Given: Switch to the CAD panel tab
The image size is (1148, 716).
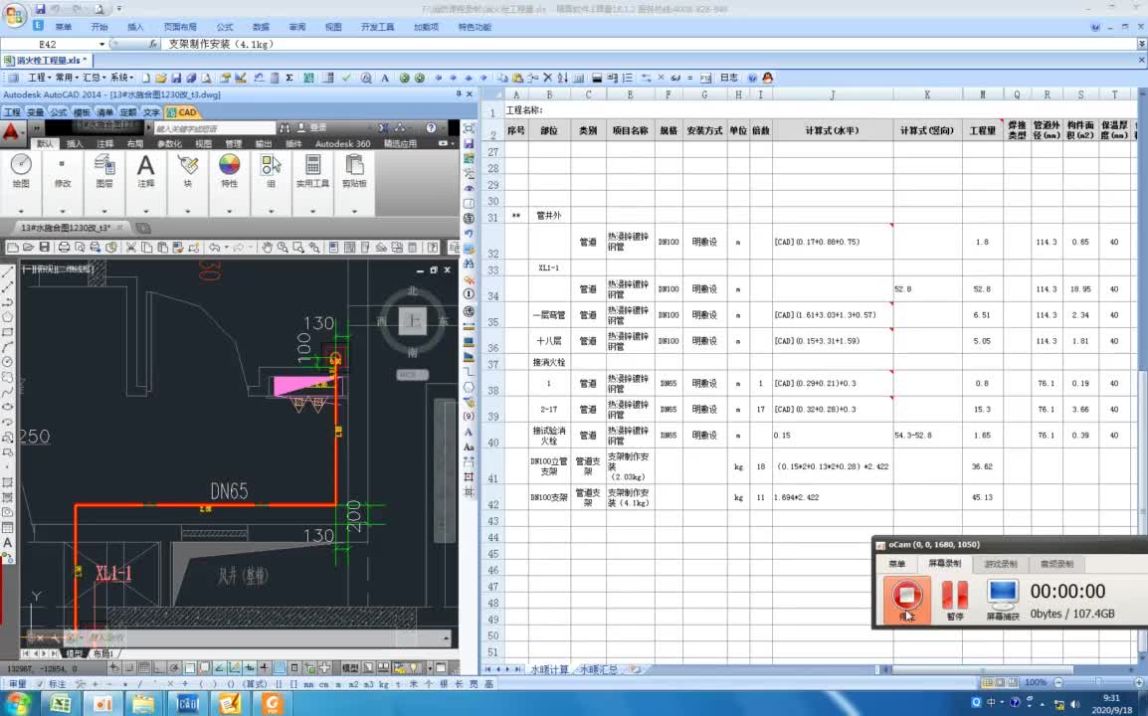Looking at the screenshot, I should click(182, 112).
